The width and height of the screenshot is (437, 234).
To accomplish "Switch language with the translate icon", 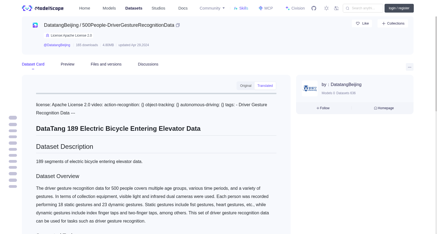I will 336,8.
